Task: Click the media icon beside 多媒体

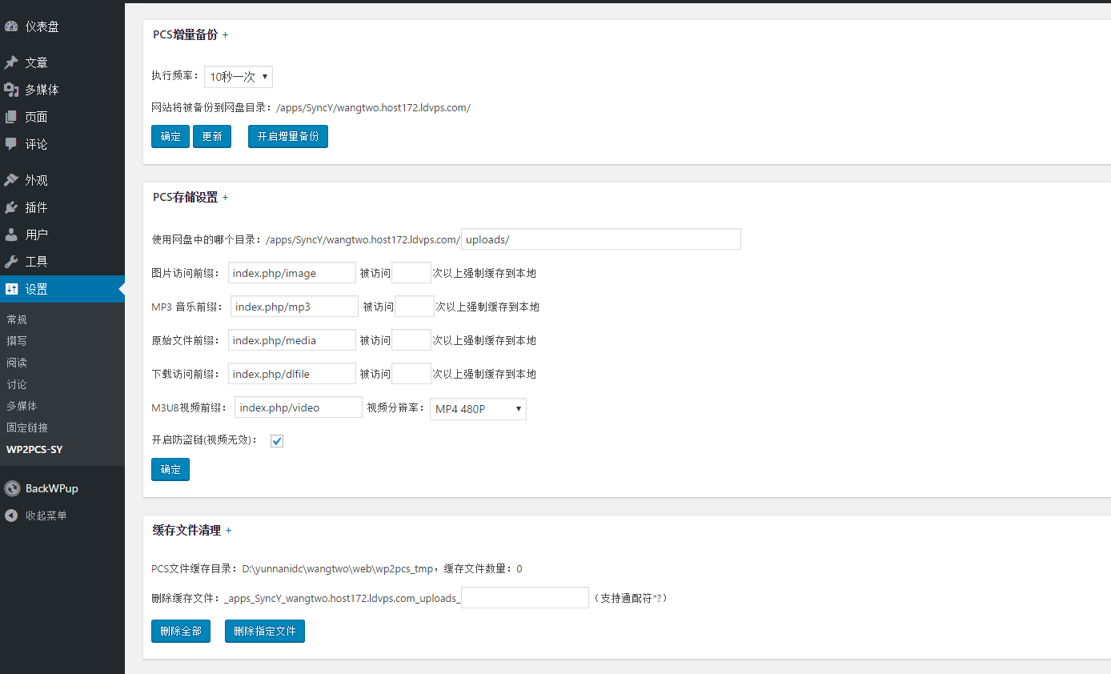Action: (11, 90)
